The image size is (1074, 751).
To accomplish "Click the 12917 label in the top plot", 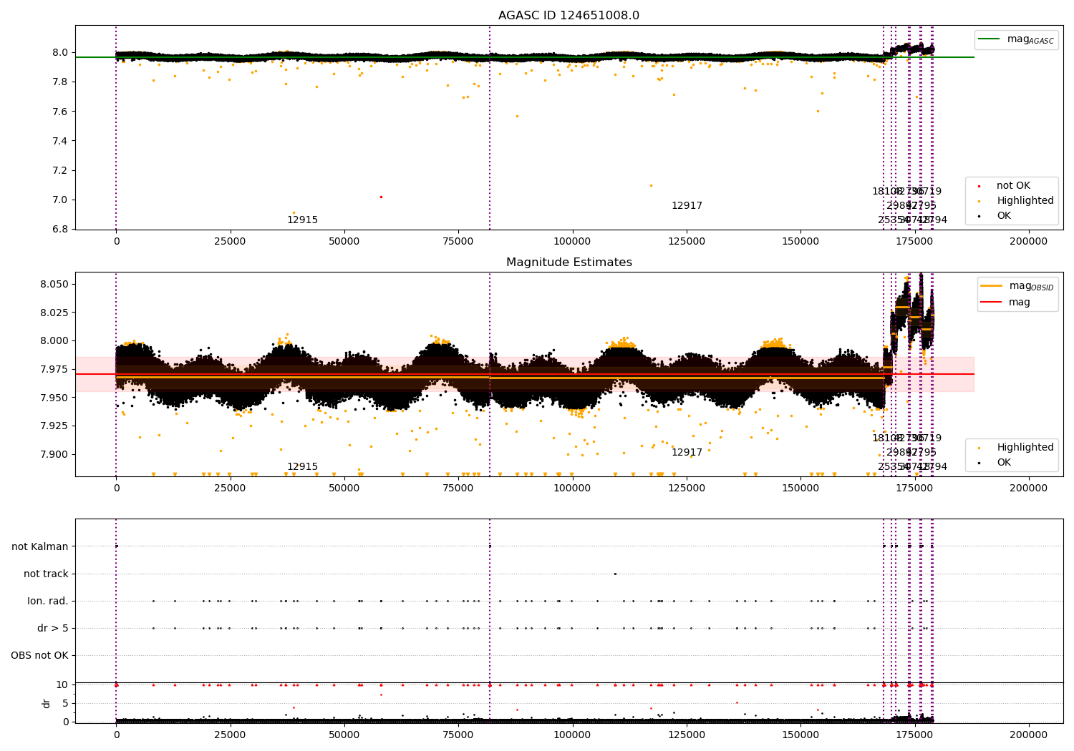I will click(687, 206).
